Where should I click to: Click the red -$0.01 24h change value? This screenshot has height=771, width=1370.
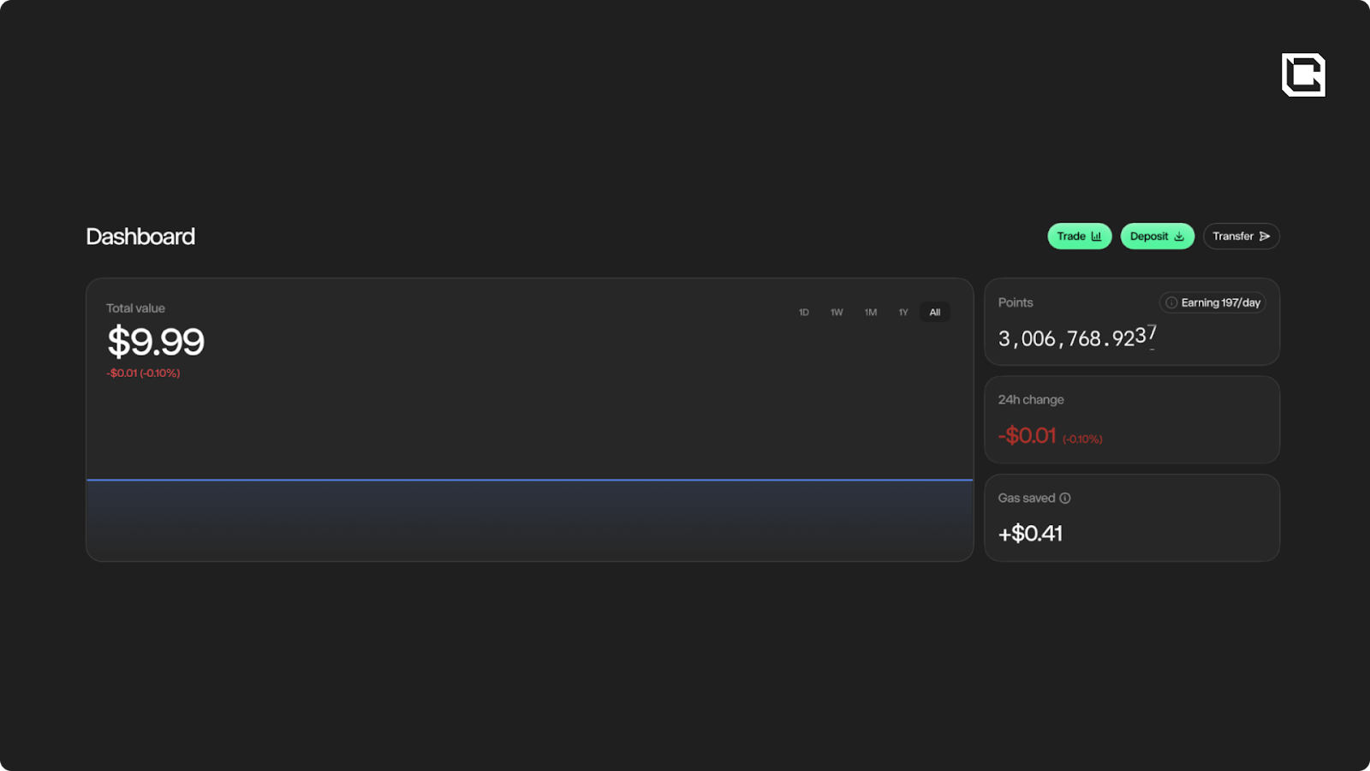pyautogui.click(x=1027, y=436)
